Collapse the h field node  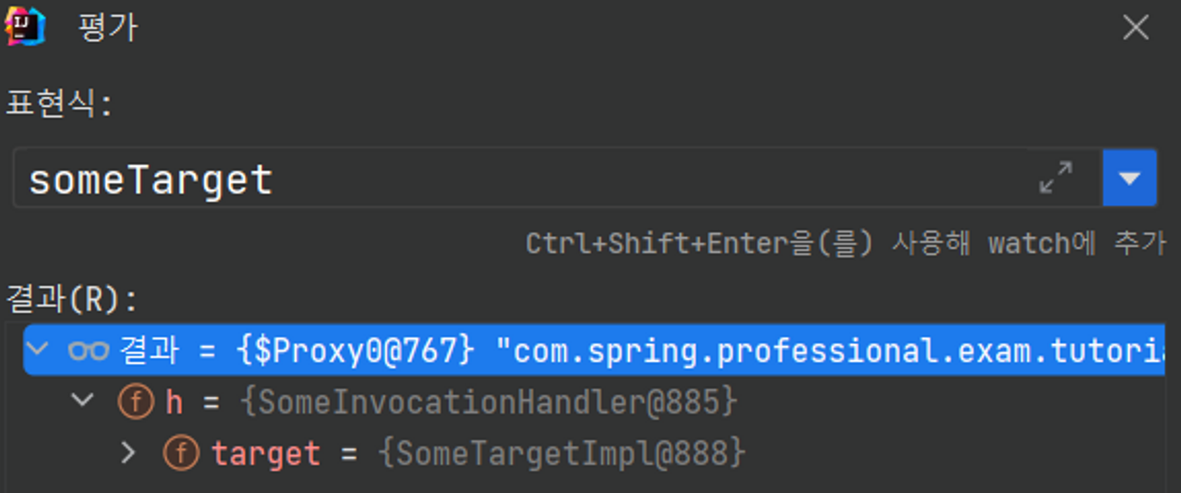coord(82,400)
